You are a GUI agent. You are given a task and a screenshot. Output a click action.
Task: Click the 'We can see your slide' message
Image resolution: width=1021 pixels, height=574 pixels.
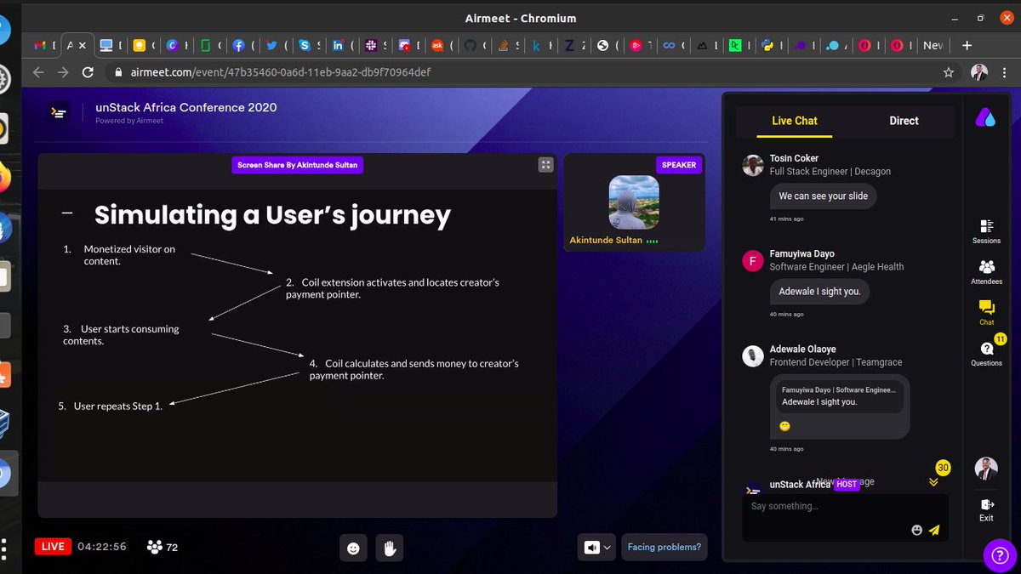(x=824, y=196)
